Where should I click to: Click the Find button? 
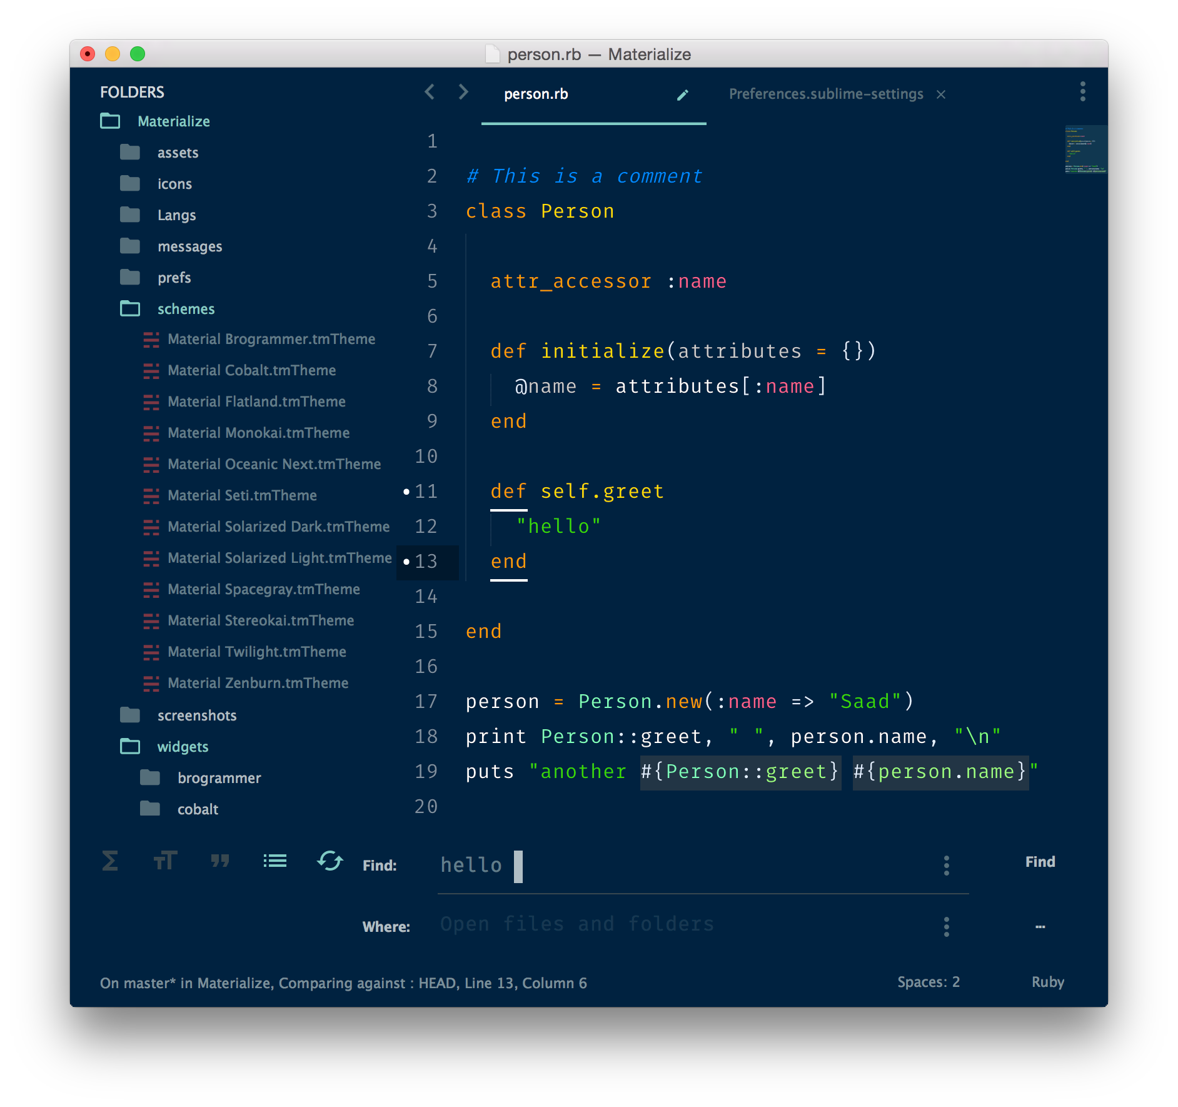(x=1040, y=862)
